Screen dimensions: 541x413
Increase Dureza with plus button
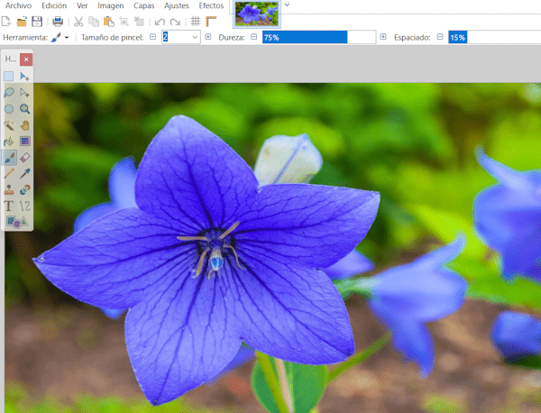pos(383,37)
